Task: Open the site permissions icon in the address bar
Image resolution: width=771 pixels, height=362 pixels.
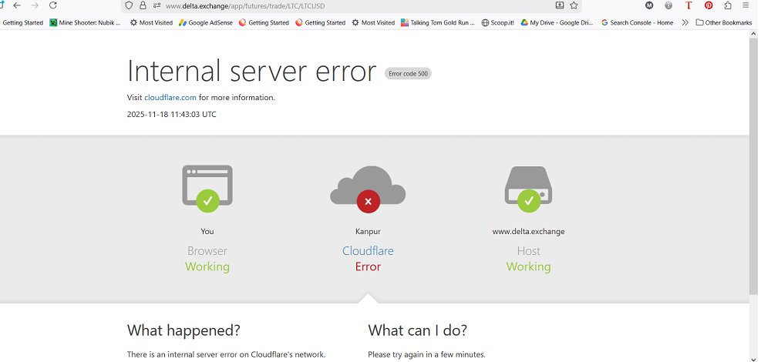Action: [x=157, y=5]
